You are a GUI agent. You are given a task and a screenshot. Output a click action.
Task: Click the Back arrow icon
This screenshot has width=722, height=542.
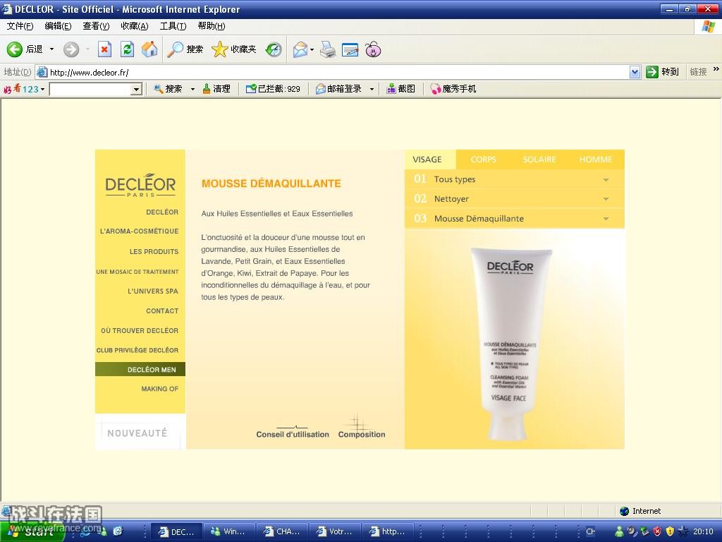click(x=14, y=49)
